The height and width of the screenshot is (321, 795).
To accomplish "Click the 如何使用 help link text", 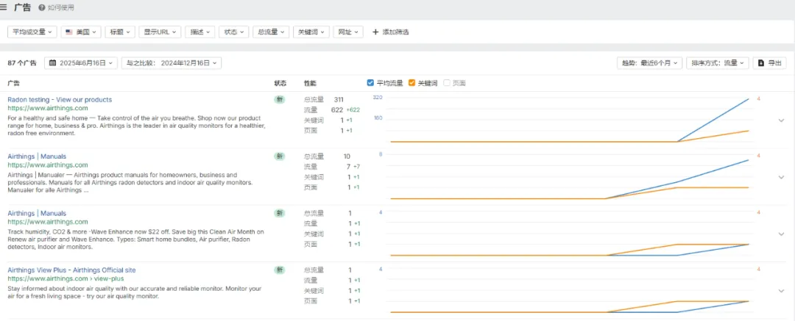I will pos(61,8).
